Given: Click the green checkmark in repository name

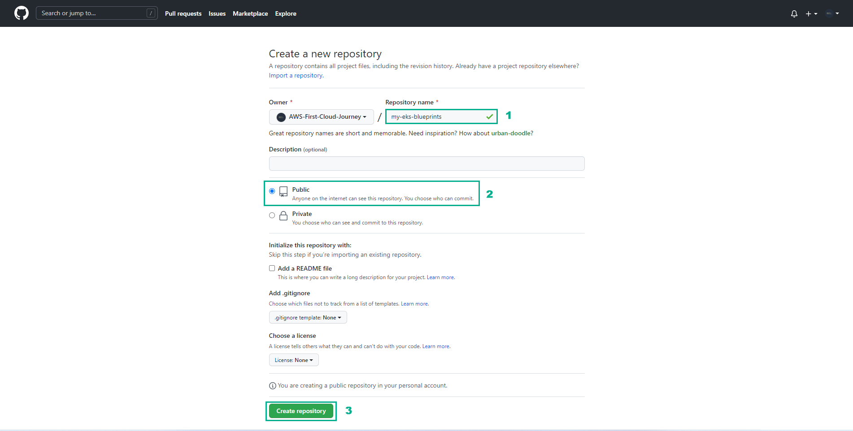Looking at the screenshot, I should 489,116.
